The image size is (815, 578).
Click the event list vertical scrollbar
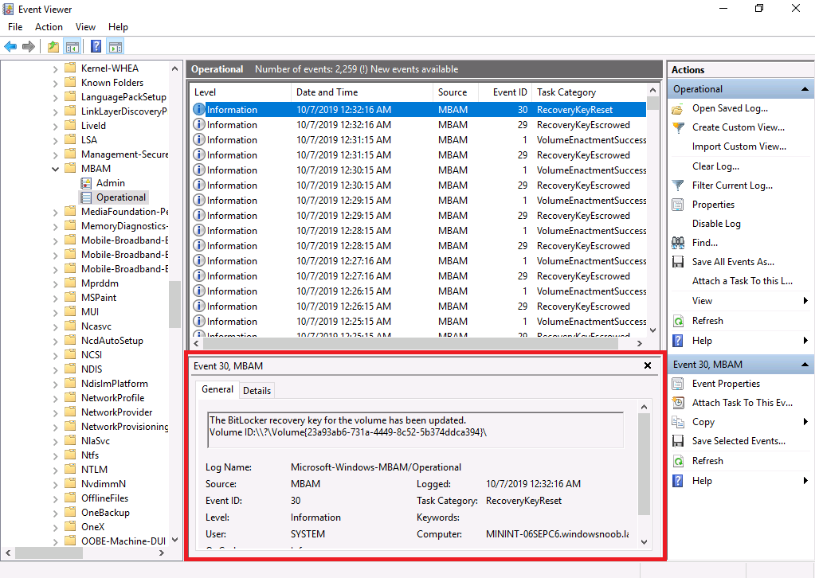tap(652, 212)
